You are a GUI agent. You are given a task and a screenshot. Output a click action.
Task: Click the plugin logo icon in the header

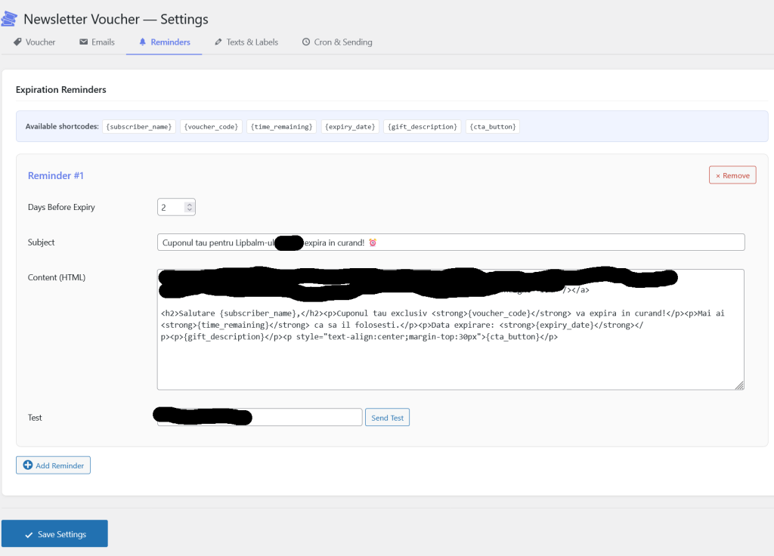(x=11, y=18)
